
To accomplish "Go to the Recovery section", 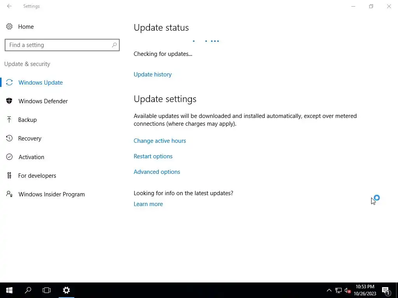I will 30,139.
